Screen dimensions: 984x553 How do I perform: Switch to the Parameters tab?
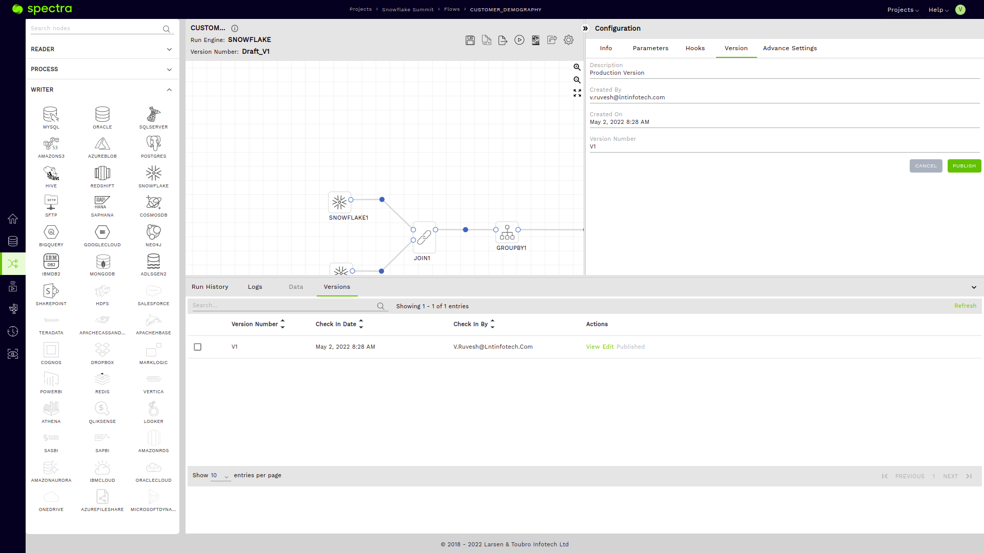click(651, 48)
